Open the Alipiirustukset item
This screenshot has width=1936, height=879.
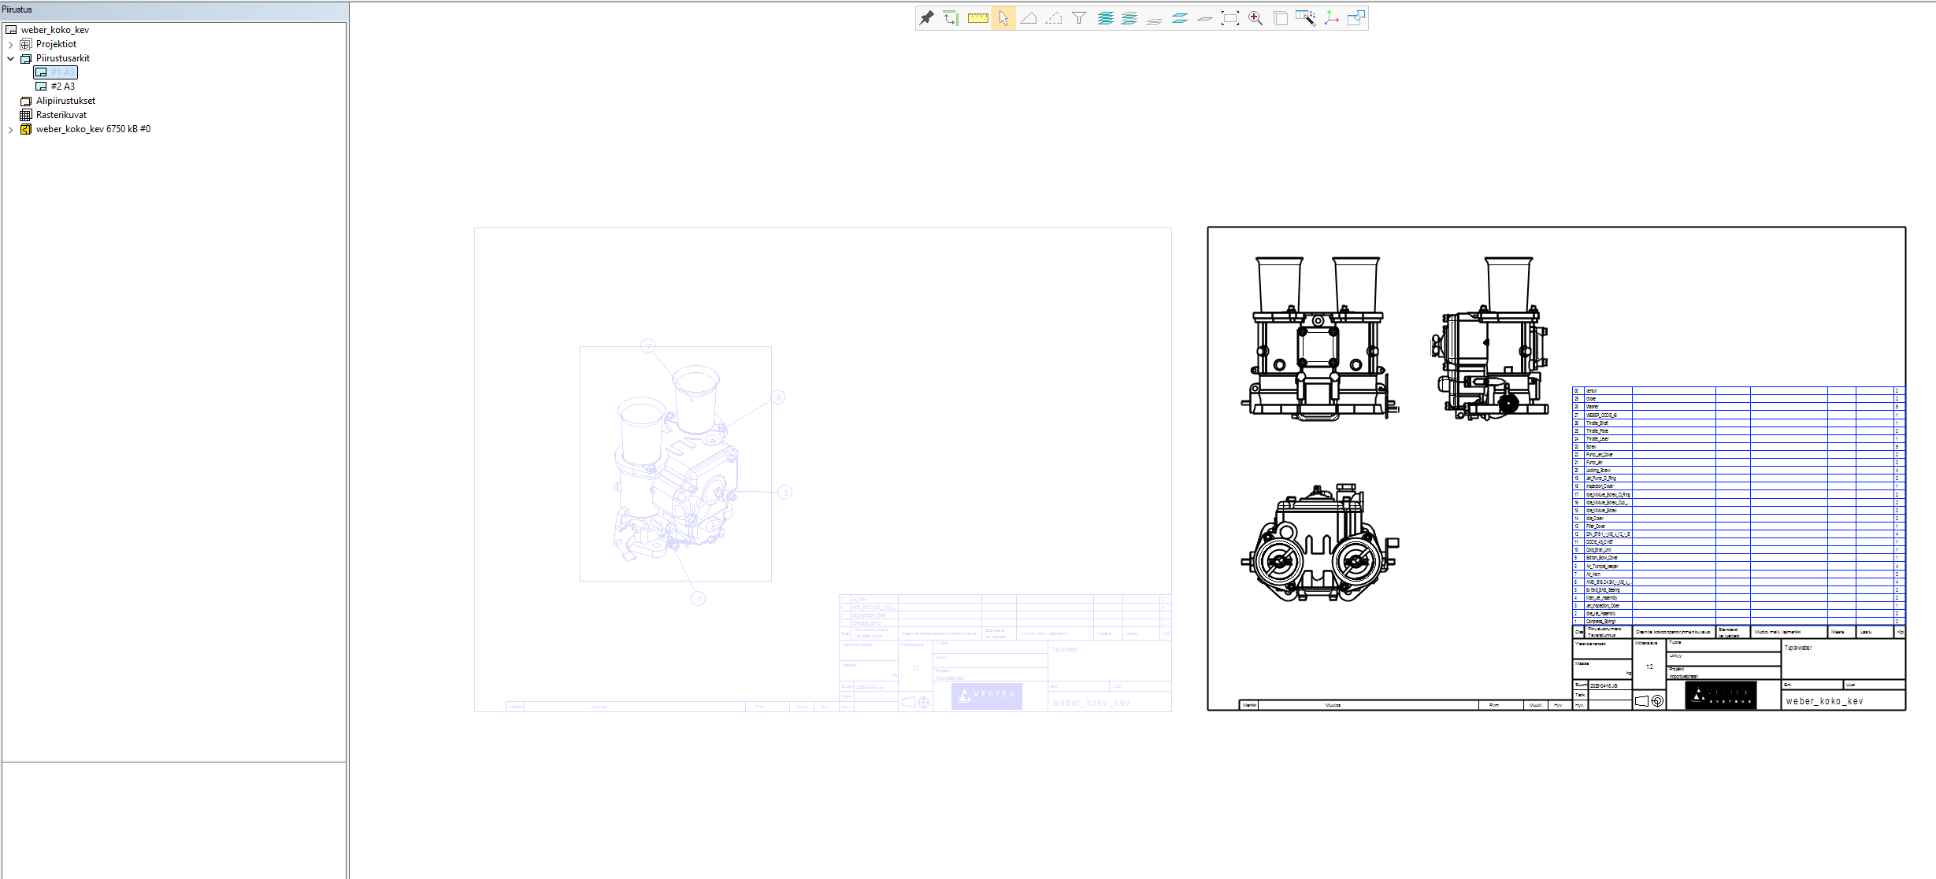point(65,101)
